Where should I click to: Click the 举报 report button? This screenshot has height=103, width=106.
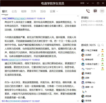82,3
